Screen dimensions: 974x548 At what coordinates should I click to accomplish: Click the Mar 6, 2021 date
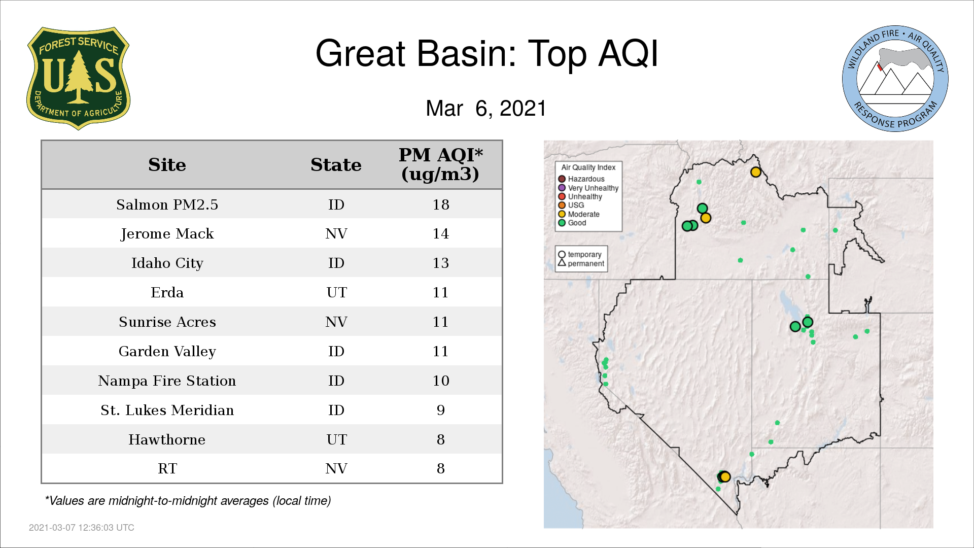[x=486, y=108]
